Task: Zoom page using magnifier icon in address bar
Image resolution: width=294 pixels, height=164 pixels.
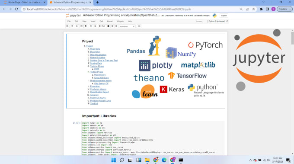Action: tap(241, 9)
